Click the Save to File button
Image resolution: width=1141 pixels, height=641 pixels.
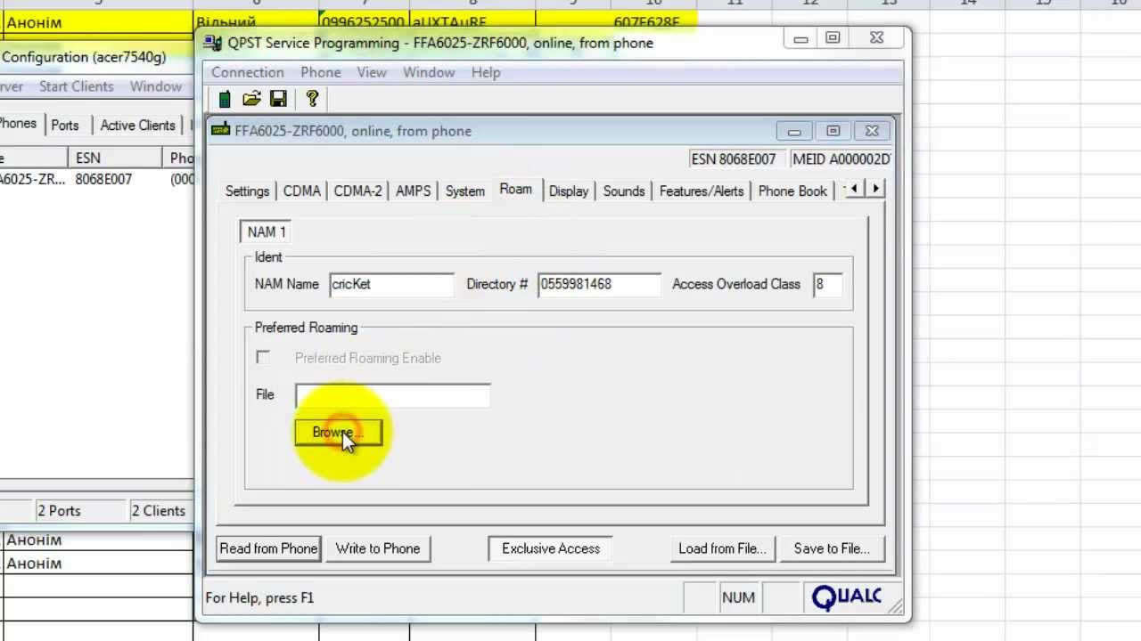pyautogui.click(x=832, y=548)
